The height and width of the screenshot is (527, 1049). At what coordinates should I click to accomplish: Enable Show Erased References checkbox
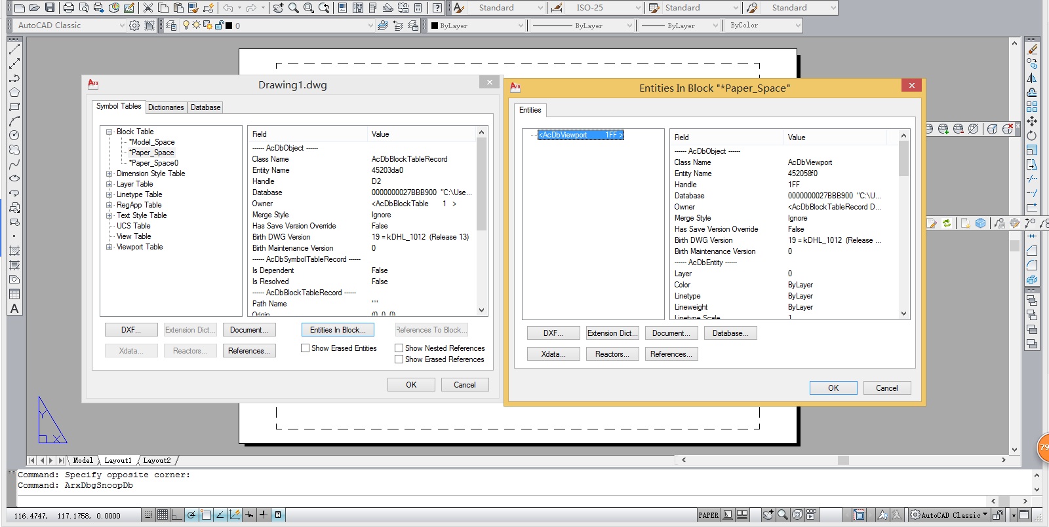coord(399,359)
